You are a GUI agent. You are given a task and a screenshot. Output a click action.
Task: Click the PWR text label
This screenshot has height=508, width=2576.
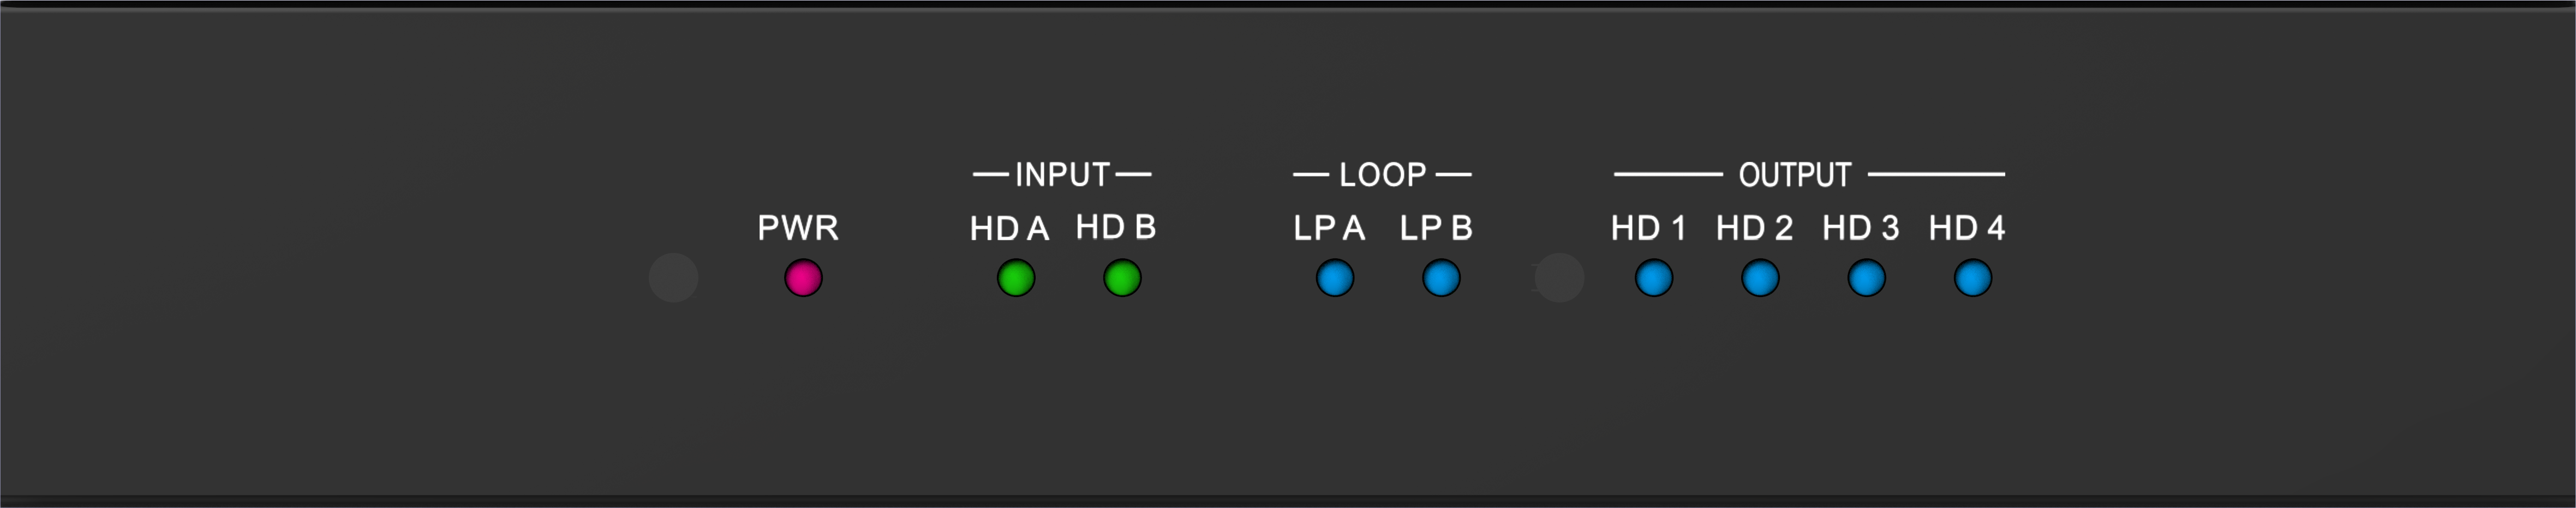pos(798,227)
